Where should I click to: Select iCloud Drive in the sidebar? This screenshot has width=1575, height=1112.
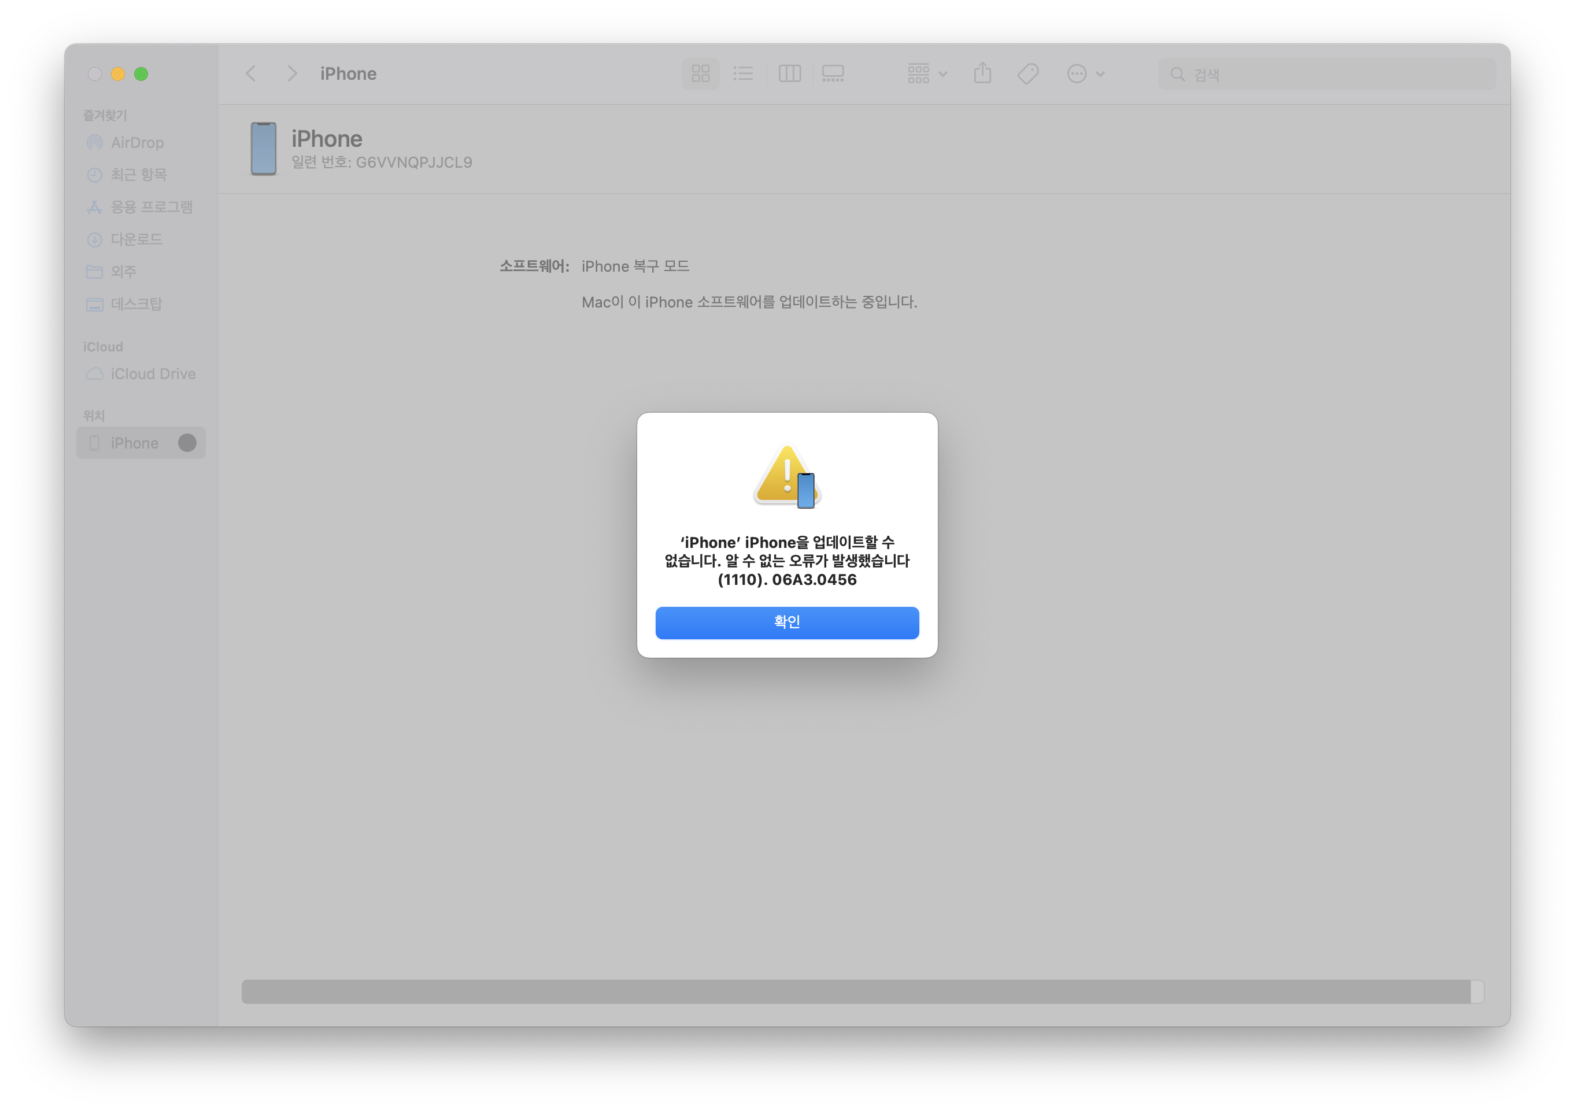152,373
